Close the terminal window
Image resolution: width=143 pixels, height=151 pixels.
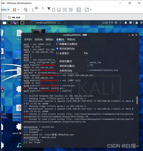point(136,35)
